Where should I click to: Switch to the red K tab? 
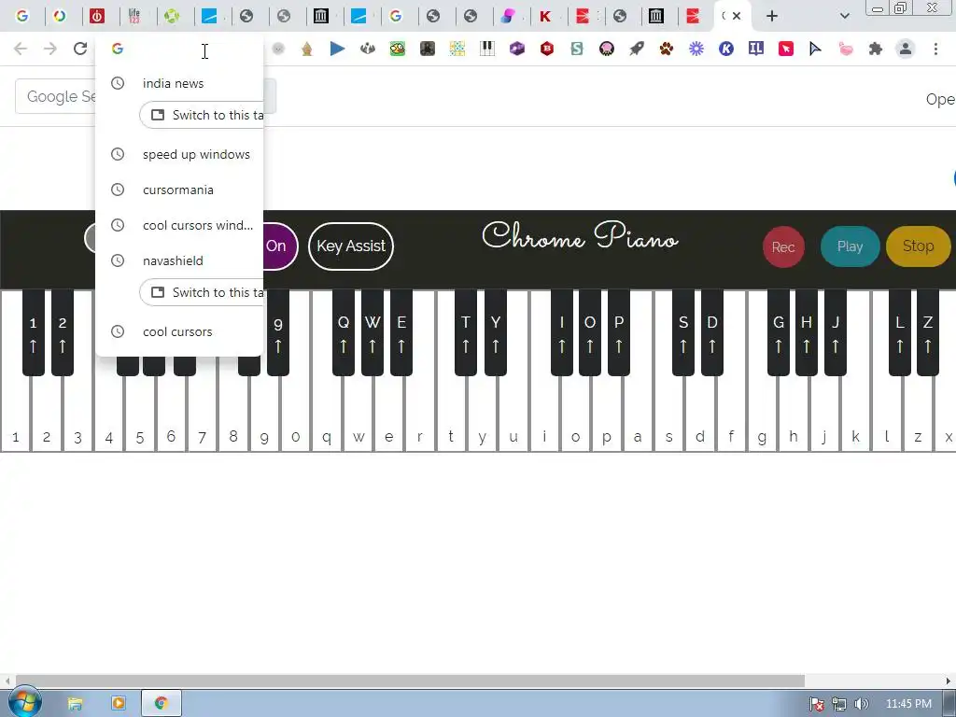tap(545, 16)
